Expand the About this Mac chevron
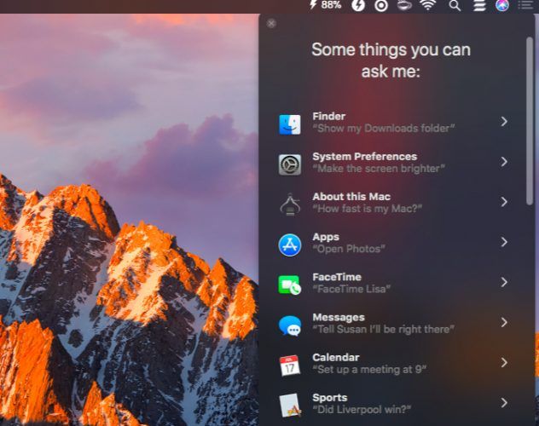The image size is (539, 426). [x=504, y=202]
